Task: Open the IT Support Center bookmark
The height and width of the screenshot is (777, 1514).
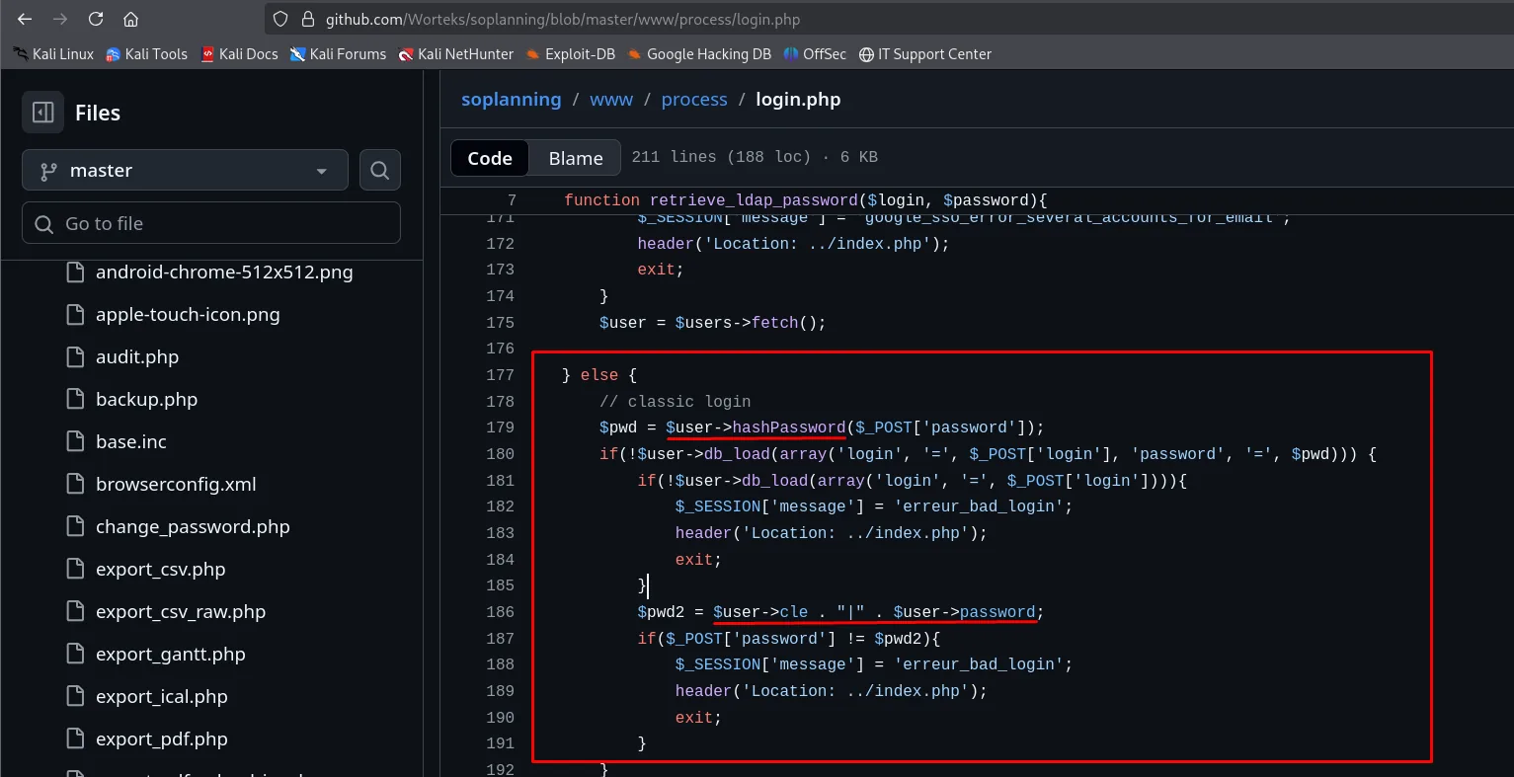Action: [x=925, y=54]
